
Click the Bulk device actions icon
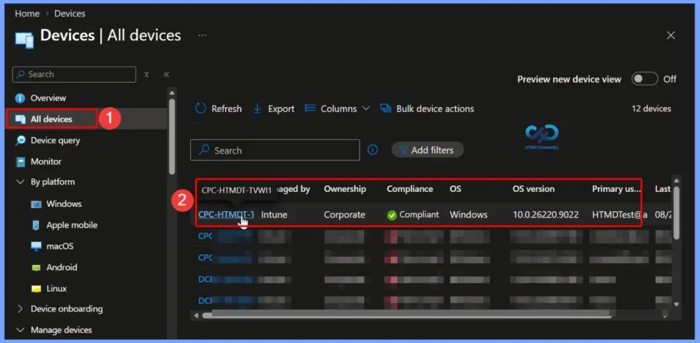[386, 109]
